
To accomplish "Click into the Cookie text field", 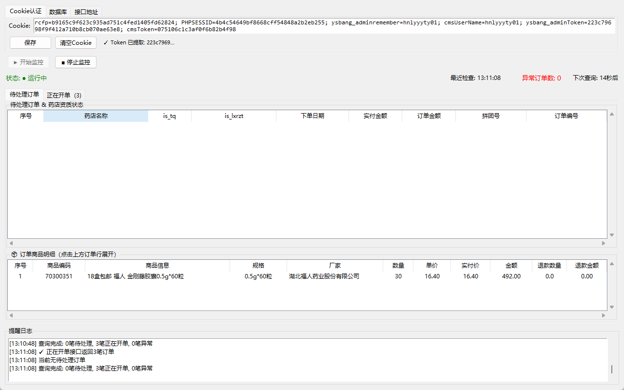I will click(324, 26).
